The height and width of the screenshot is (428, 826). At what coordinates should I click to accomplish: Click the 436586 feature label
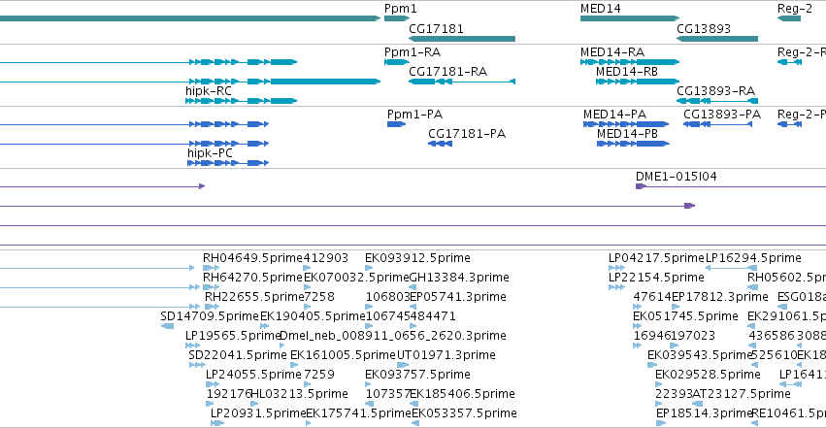coord(772,336)
